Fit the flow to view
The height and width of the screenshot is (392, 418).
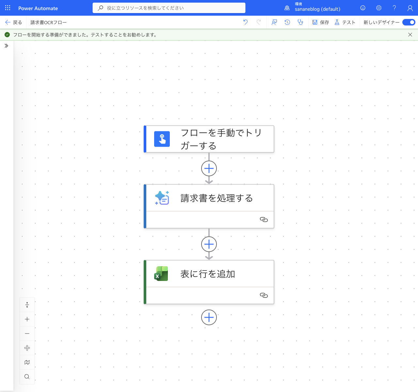coord(27,348)
